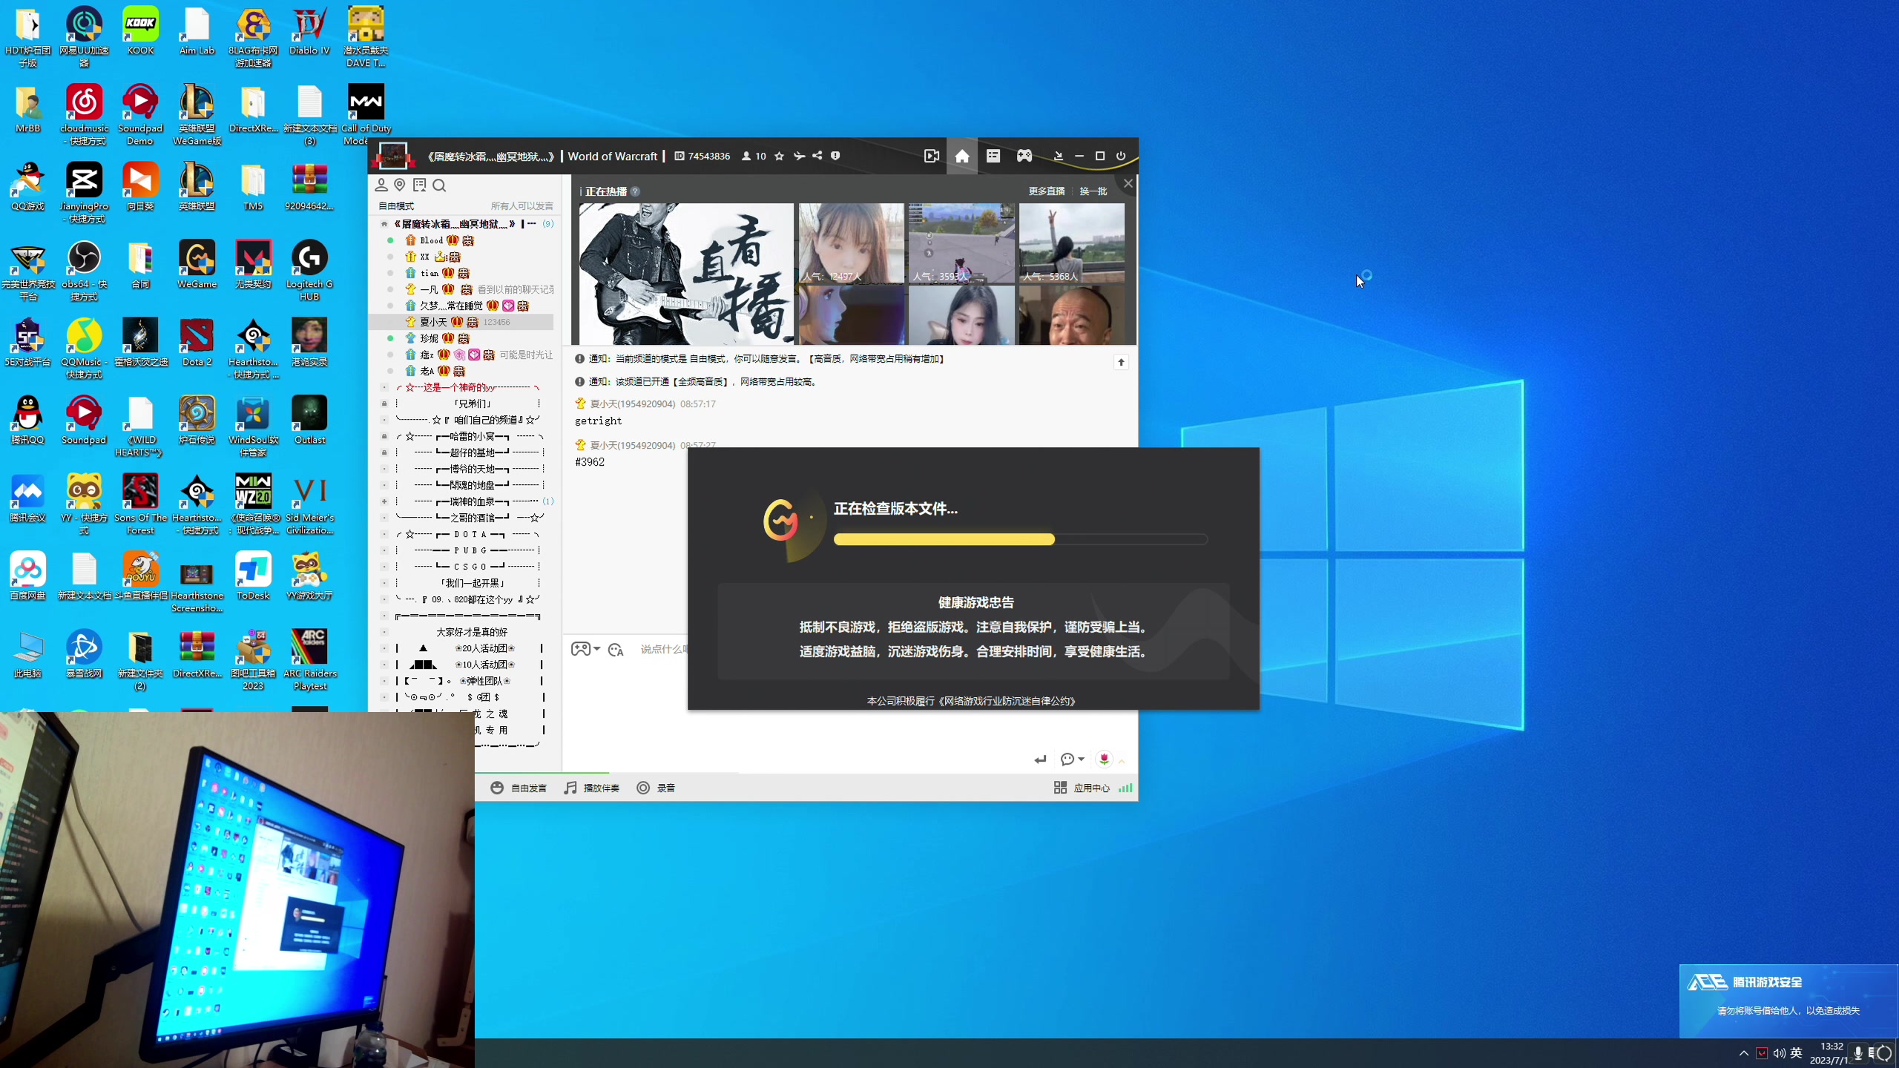
Task: Click the download arrow icon in YY header
Action: 1059,156
